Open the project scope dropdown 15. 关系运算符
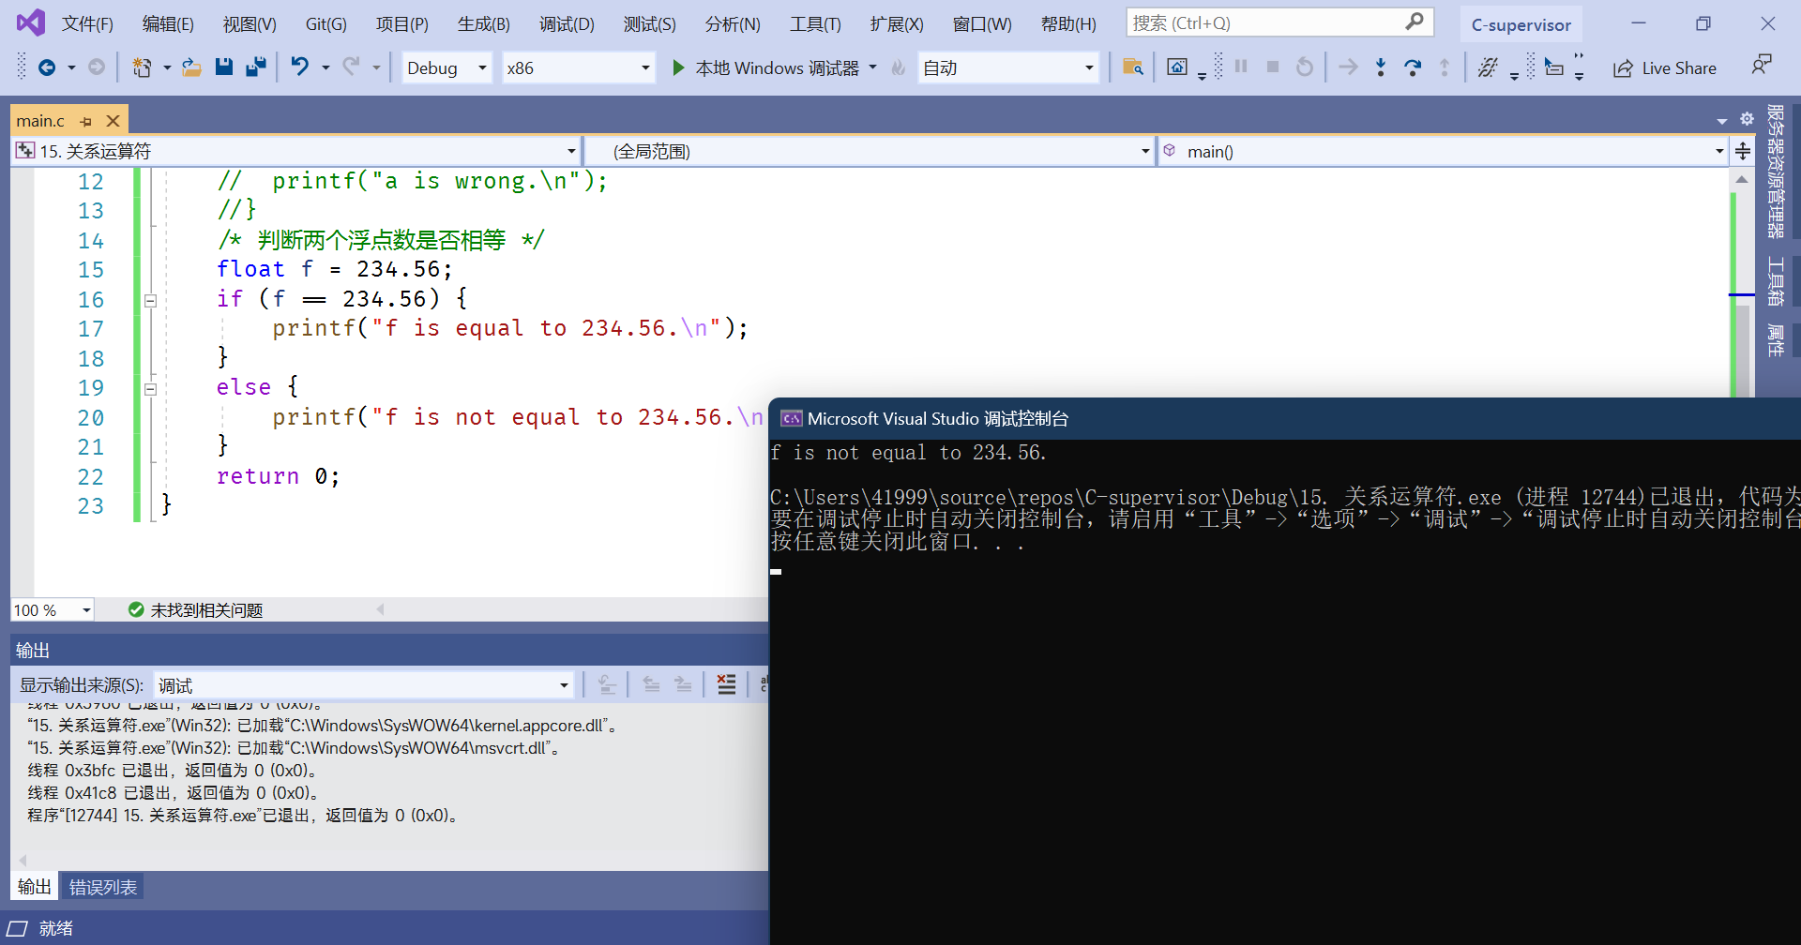The height and width of the screenshot is (945, 1801). (296, 151)
